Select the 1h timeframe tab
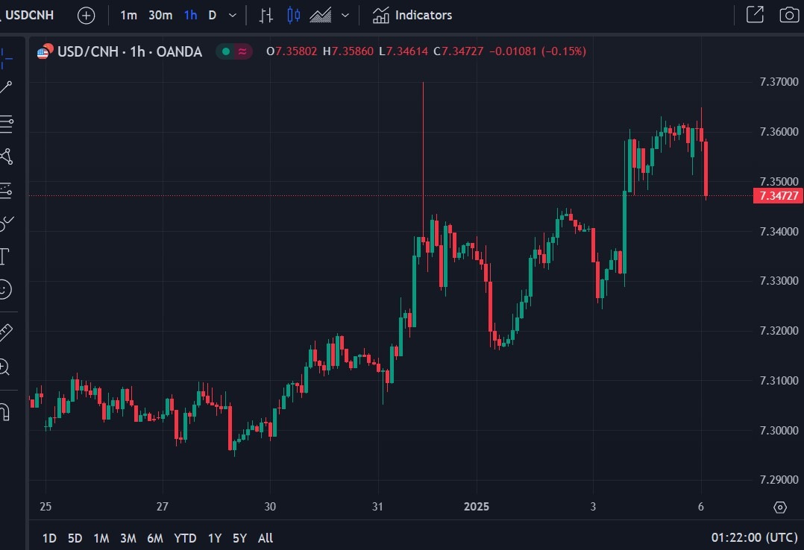 coord(190,15)
